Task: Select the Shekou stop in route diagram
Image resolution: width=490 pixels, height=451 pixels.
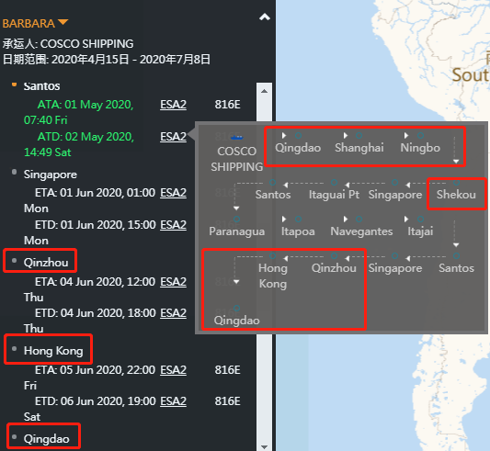Action: (x=456, y=194)
